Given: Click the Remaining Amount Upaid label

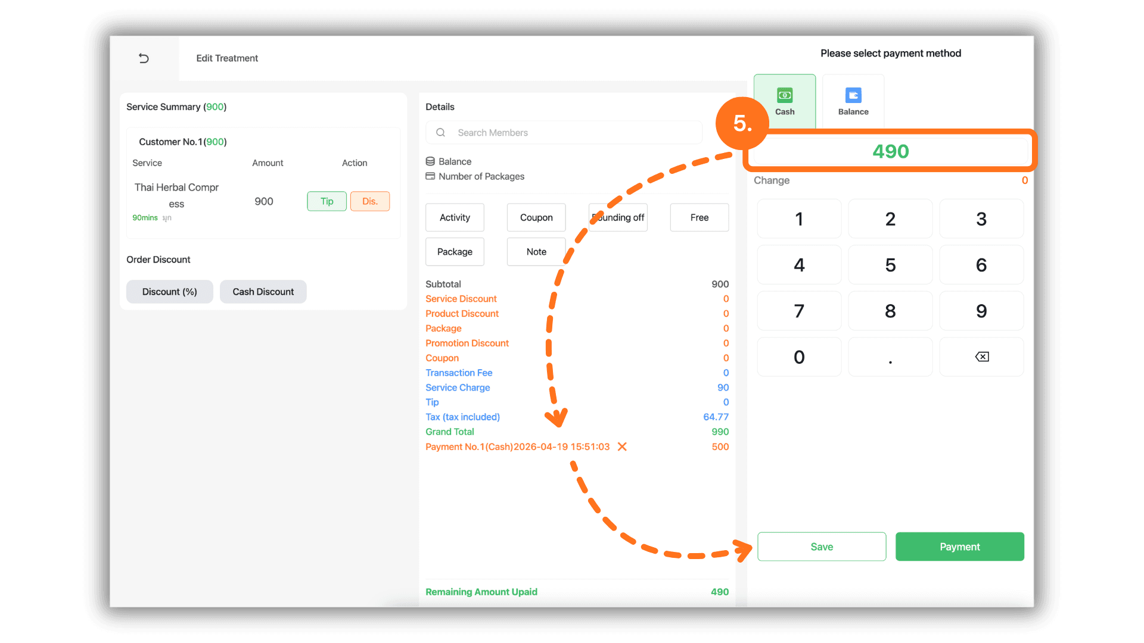Looking at the screenshot, I should tap(481, 592).
